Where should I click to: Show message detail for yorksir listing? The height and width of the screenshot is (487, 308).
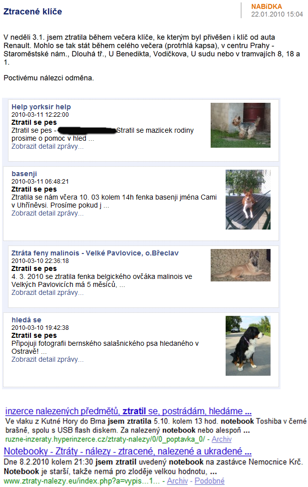[47, 146]
